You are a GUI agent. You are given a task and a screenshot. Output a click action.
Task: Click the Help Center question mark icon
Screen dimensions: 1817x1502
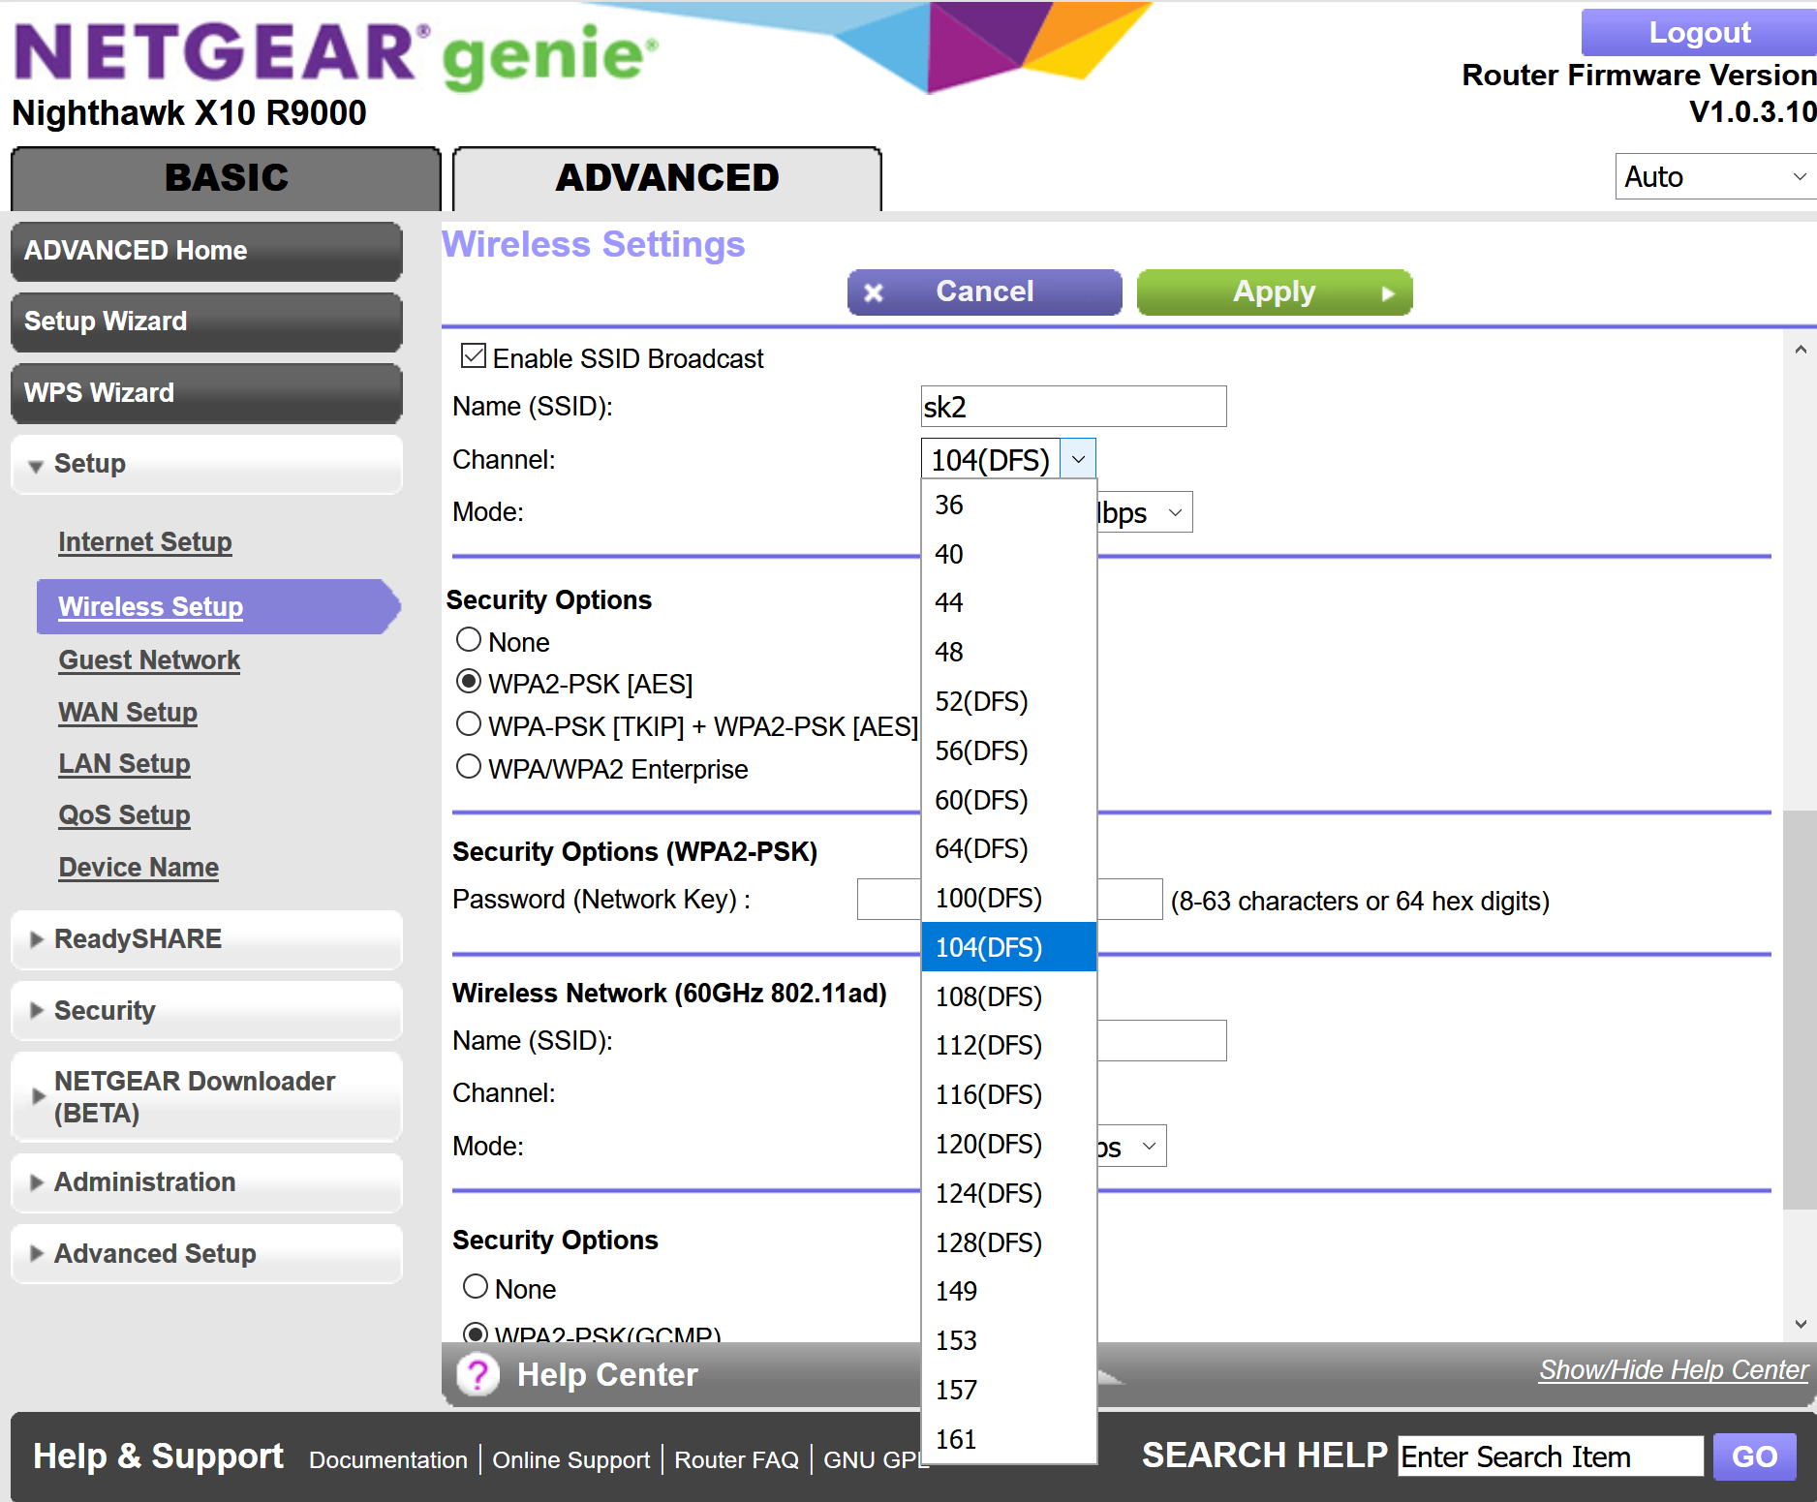pyautogui.click(x=477, y=1374)
